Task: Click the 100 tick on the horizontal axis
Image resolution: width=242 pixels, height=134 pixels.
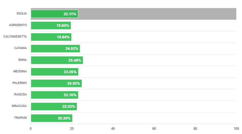Action: coord(236,129)
